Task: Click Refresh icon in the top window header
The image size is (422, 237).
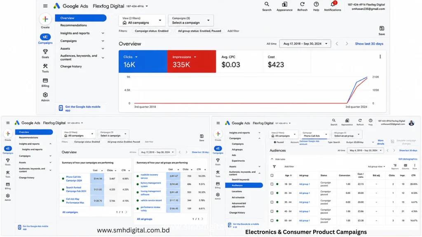Action: pyautogui.click(x=302, y=4)
